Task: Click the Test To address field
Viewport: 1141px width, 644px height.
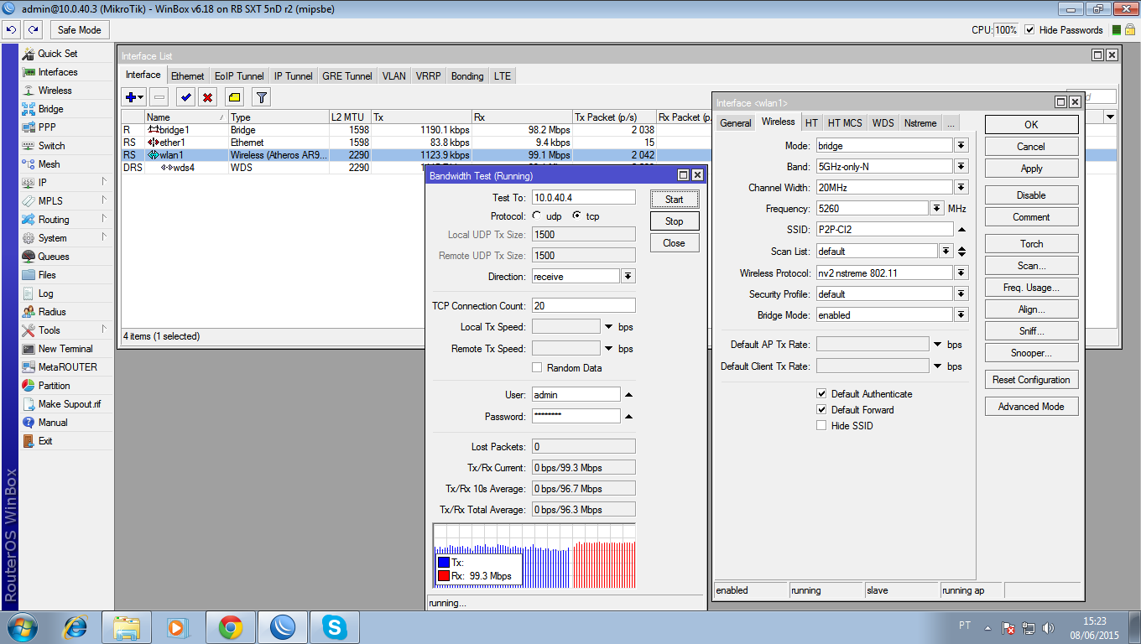Action: pos(583,198)
